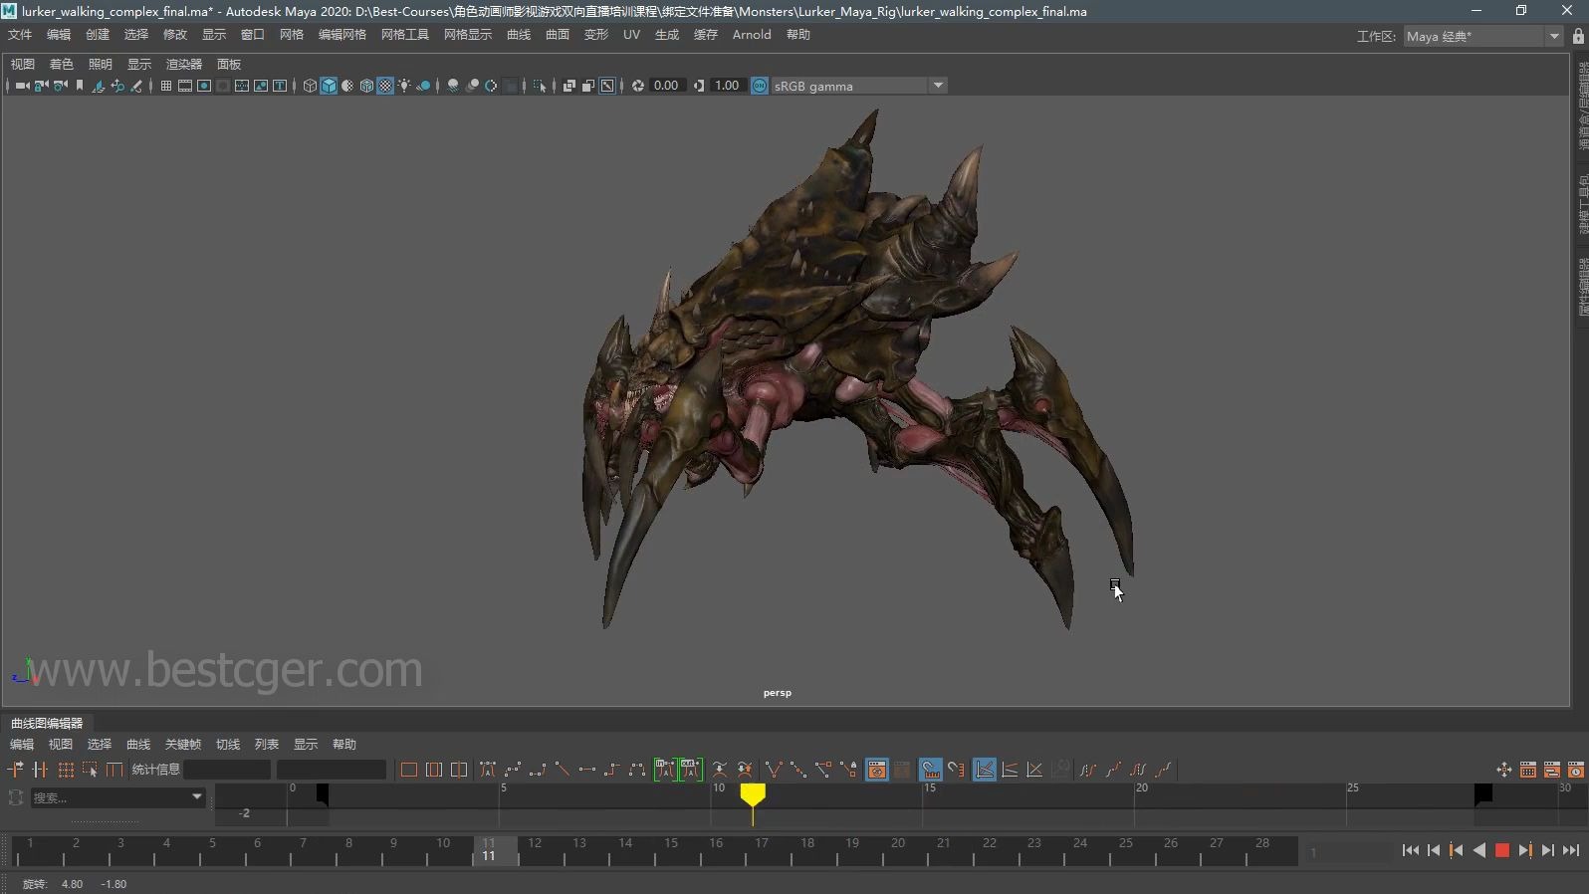Screen dimensions: 1589x894
Task: Click the grease pencil icon
Action: (136, 86)
